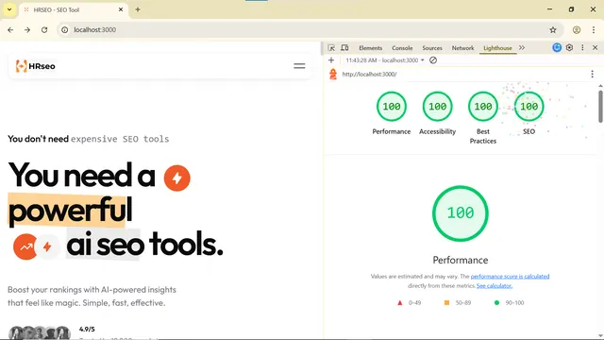Click the reviewer avatars thumbnail group
Viewport: 604px width, 340px height.
click(x=40, y=332)
